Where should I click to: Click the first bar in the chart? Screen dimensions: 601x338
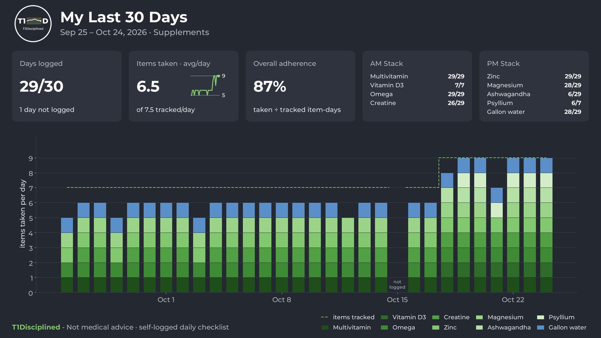coord(67,255)
